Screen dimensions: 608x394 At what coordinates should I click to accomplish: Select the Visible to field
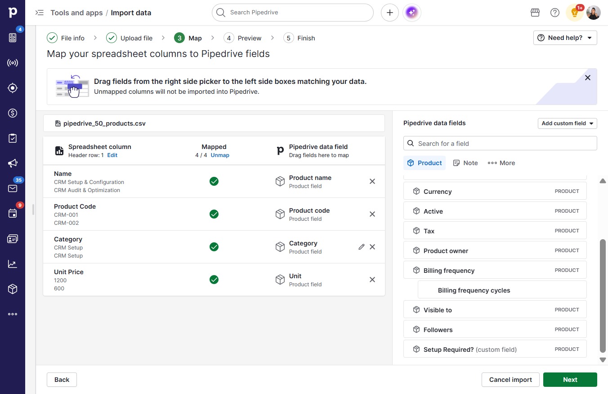(495, 310)
